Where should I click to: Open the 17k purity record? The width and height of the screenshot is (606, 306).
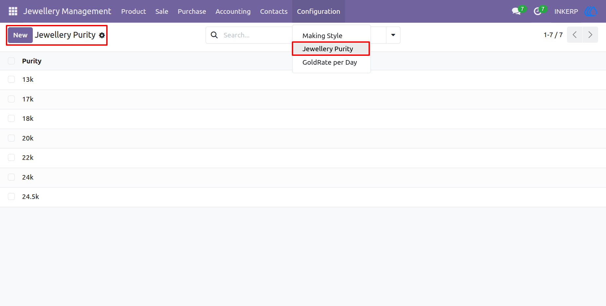(x=28, y=99)
